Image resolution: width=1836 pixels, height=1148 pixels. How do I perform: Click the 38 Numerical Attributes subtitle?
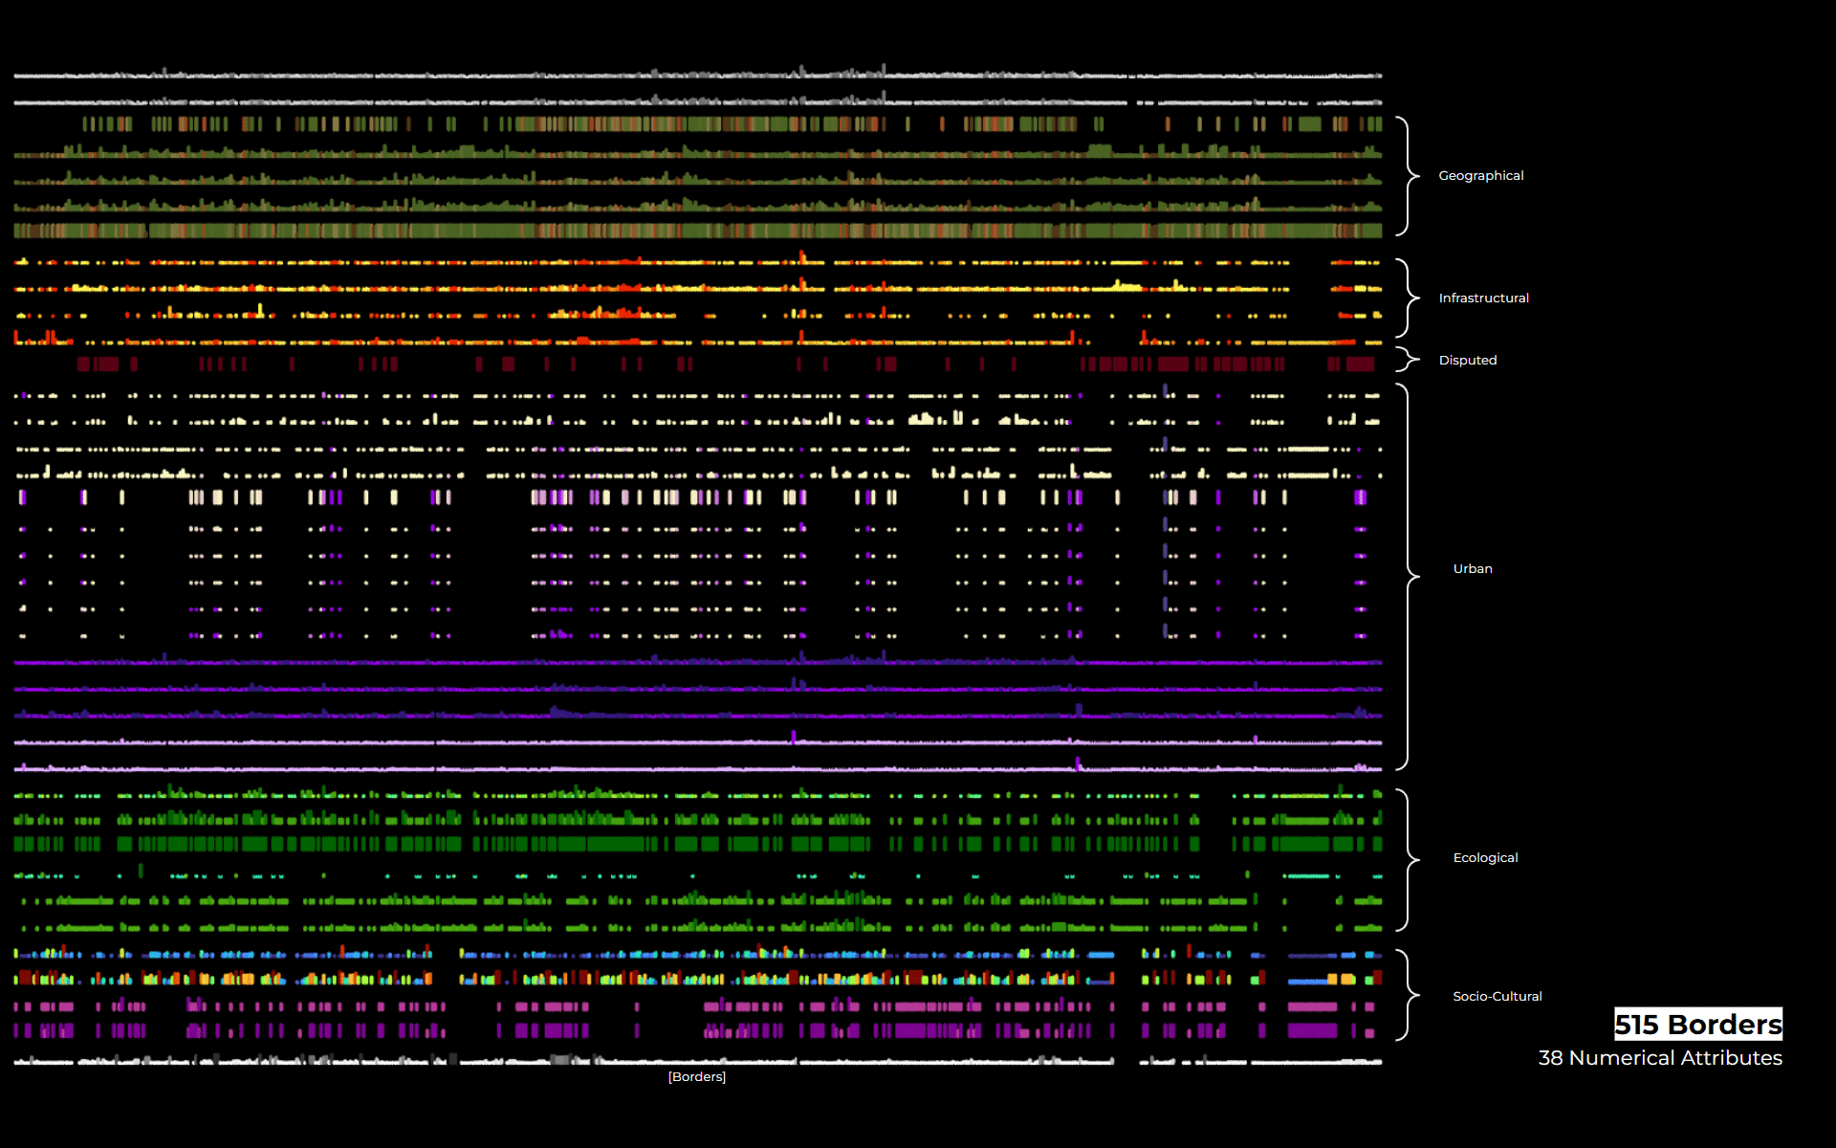pyautogui.click(x=1659, y=1058)
